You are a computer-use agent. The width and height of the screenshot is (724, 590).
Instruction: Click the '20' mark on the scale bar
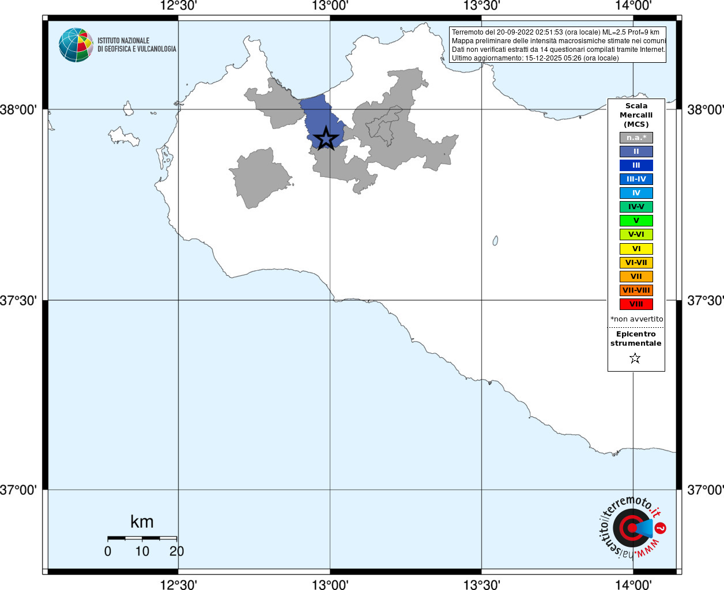tap(177, 551)
